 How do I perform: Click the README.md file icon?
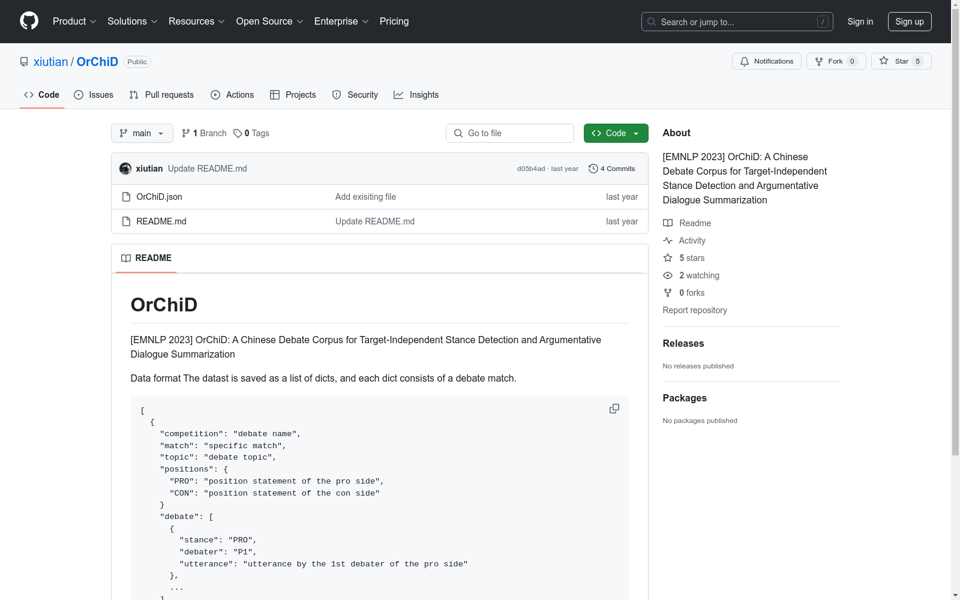[x=126, y=221]
